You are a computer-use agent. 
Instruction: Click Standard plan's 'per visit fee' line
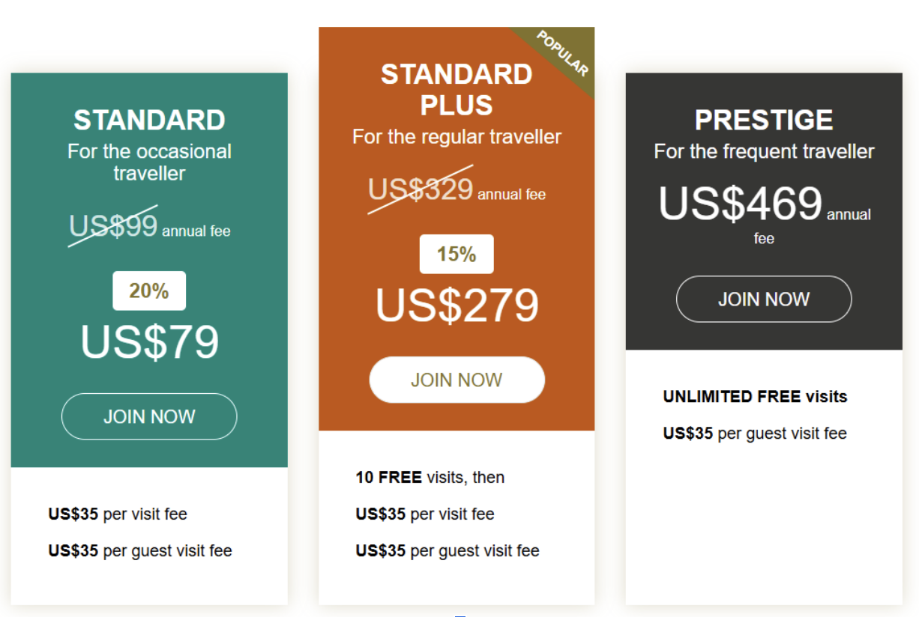(118, 514)
